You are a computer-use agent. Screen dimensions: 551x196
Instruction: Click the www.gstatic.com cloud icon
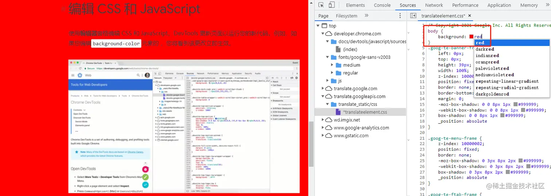329,135
